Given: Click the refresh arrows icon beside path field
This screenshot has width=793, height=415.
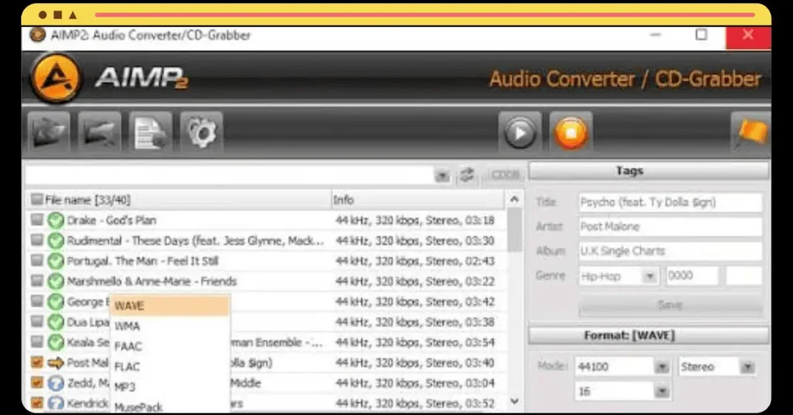Looking at the screenshot, I should [467, 175].
